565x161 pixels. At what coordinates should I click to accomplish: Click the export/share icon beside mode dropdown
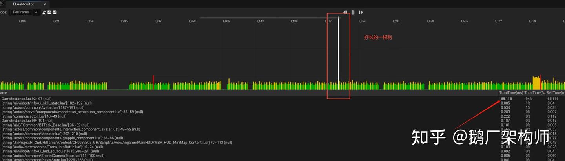click(x=44, y=13)
